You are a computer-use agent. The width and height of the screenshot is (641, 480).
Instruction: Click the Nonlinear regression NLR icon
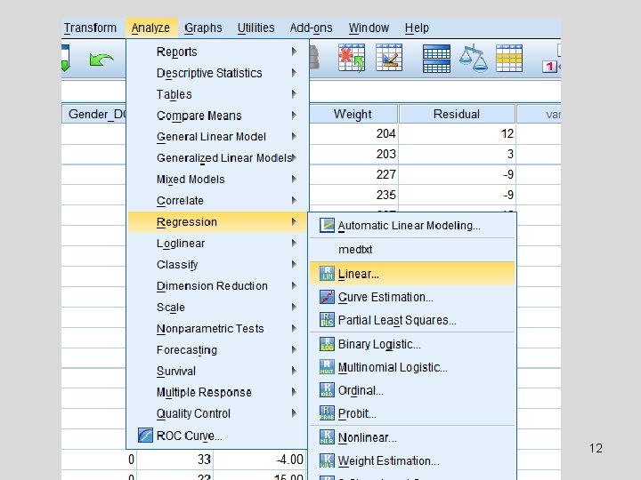327,437
